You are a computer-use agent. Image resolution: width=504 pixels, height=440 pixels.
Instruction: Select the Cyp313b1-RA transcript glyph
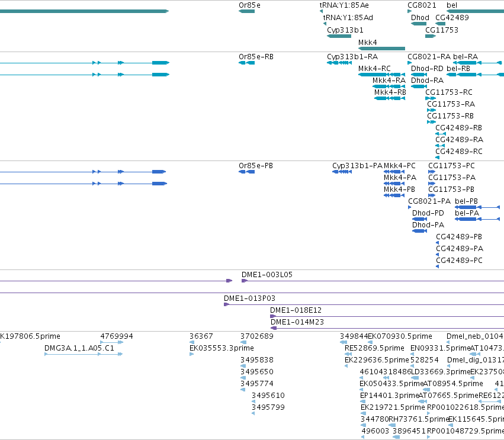(x=339, y=63)
